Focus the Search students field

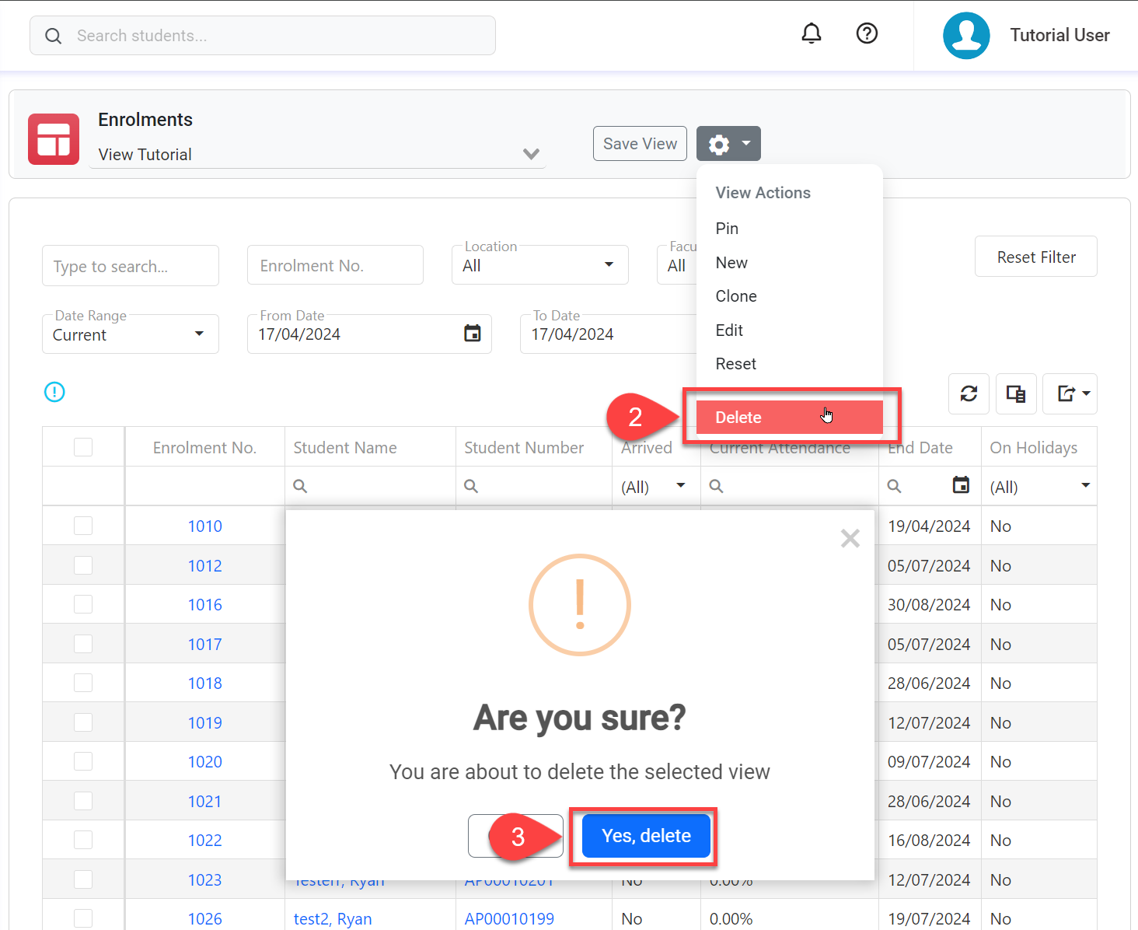263,36
